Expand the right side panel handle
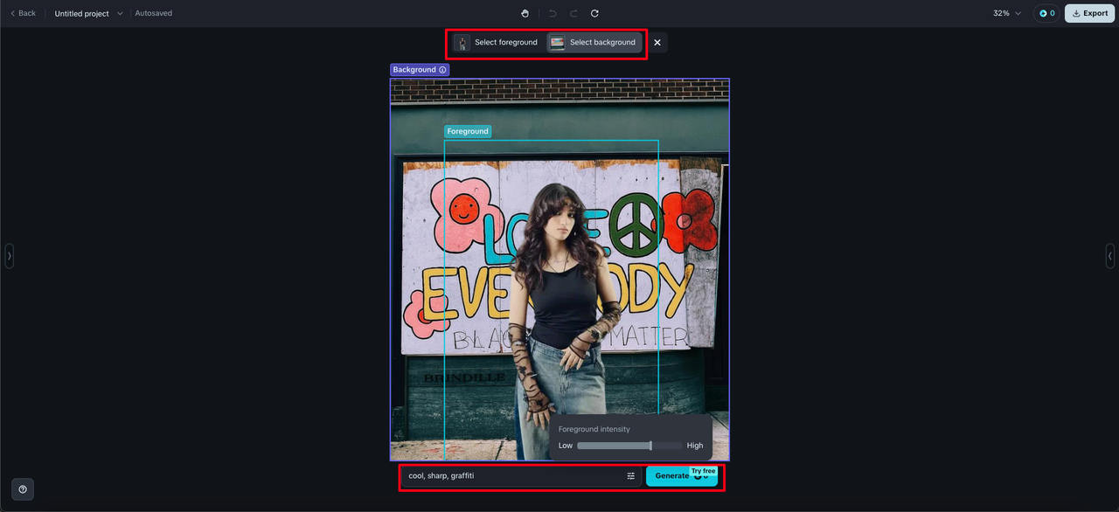Viewport: 1119px width, 512px height. [1110, 256]
